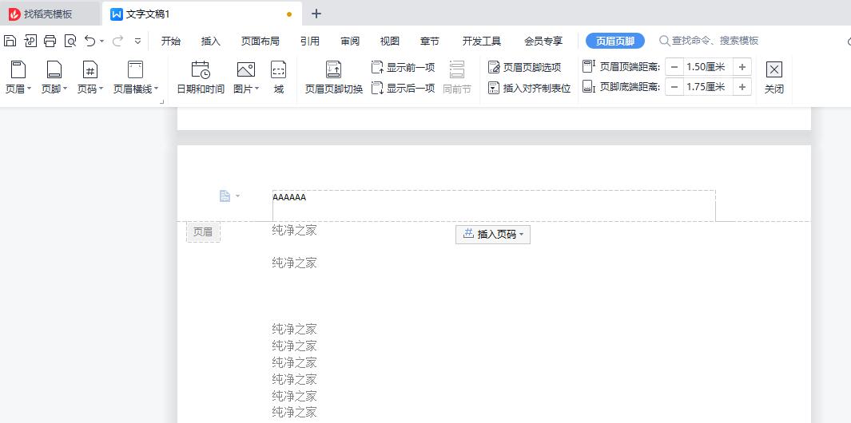The width and height of the screenshot is (851, 423).
Task: Open the Insert (插入) ribbon tab
Action: (211, 41)
